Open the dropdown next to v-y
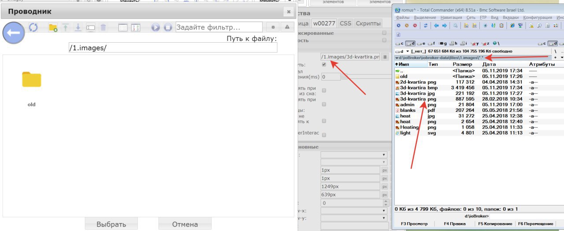 (x=354, y=218)
